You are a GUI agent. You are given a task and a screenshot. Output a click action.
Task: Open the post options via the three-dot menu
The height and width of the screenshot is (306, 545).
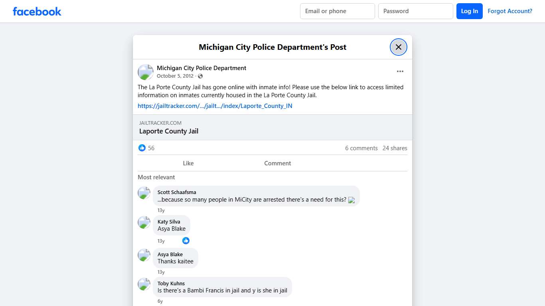[x=400, y=71]
